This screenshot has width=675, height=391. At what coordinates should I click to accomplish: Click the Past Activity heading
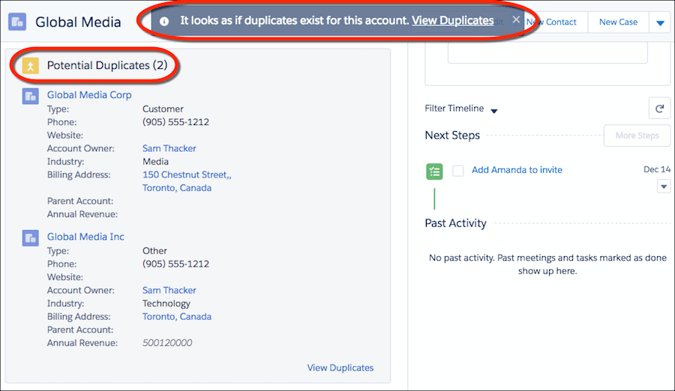[x=455, y=223]
